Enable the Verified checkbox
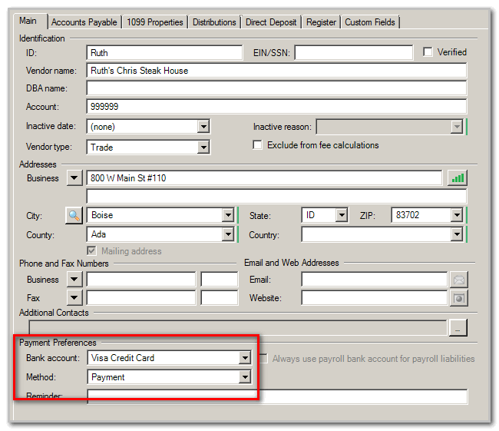 click(428, 52)
